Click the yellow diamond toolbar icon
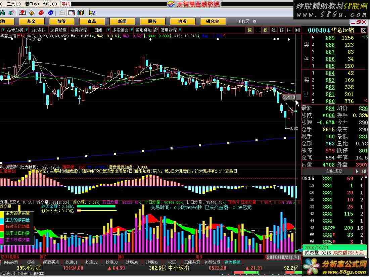The image size is (370, 277). (x=32, y=13)
